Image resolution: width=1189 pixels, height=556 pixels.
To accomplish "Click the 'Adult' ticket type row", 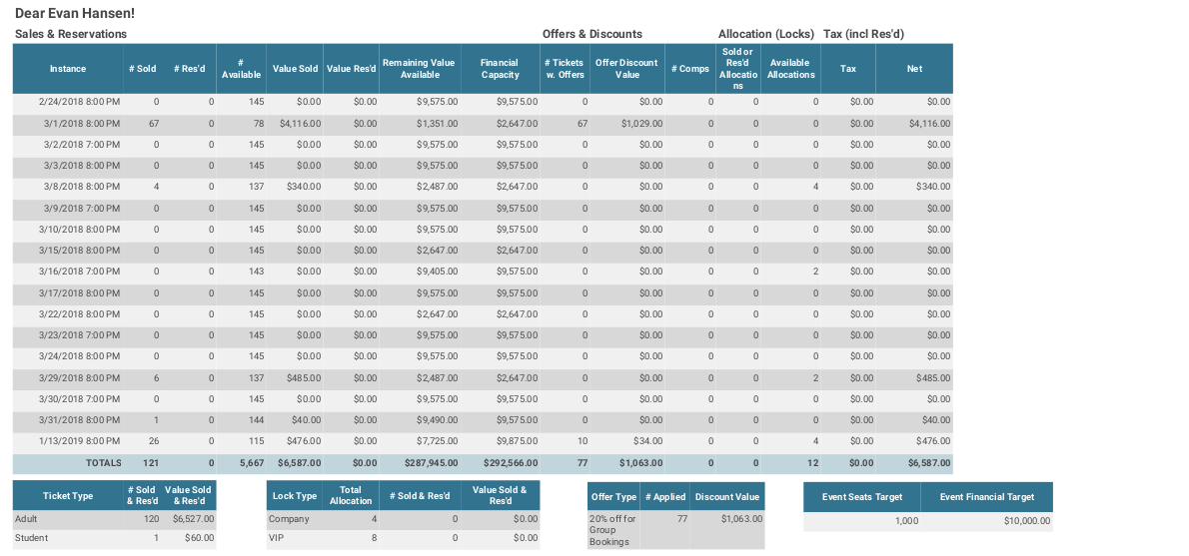I will (x=115, y=519).
